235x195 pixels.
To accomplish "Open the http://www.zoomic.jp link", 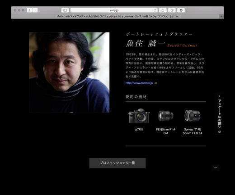I will [x=139, y=83].
